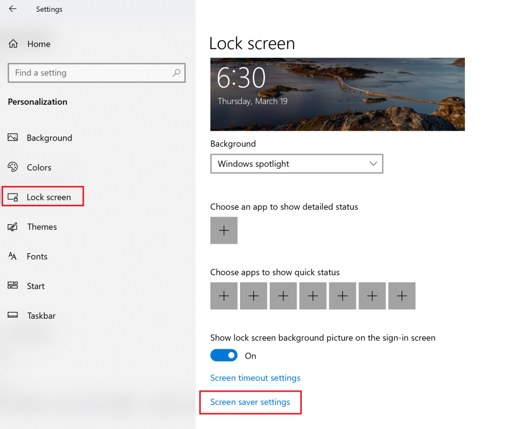523x429 pixels.
Task: Focus the Find a setting search box
Action: [x=97, y=73]
